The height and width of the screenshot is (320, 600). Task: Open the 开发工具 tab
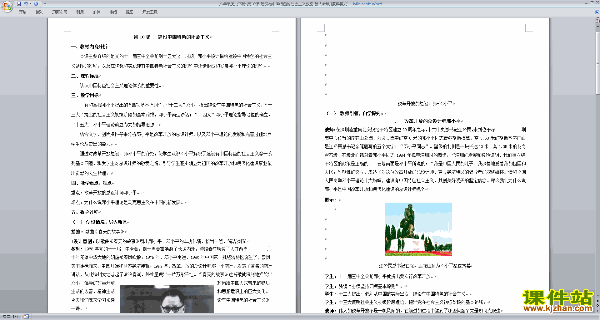pyautogui.click(x=150, y=12)
